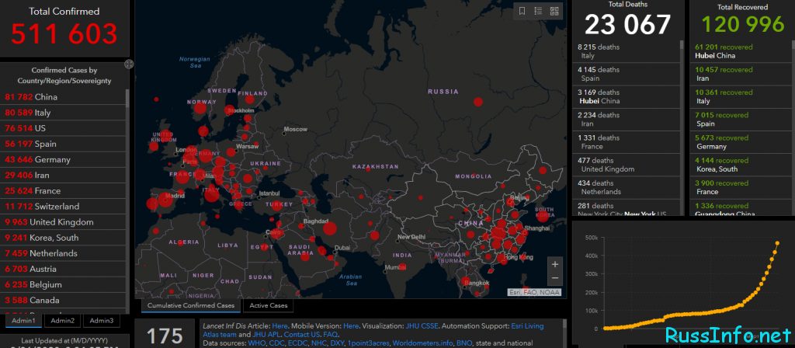795x348 pixels.
Task: Open the Worldometers.info link
Action: 422,343
